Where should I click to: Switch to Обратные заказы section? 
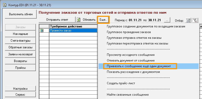pos(20,47)
